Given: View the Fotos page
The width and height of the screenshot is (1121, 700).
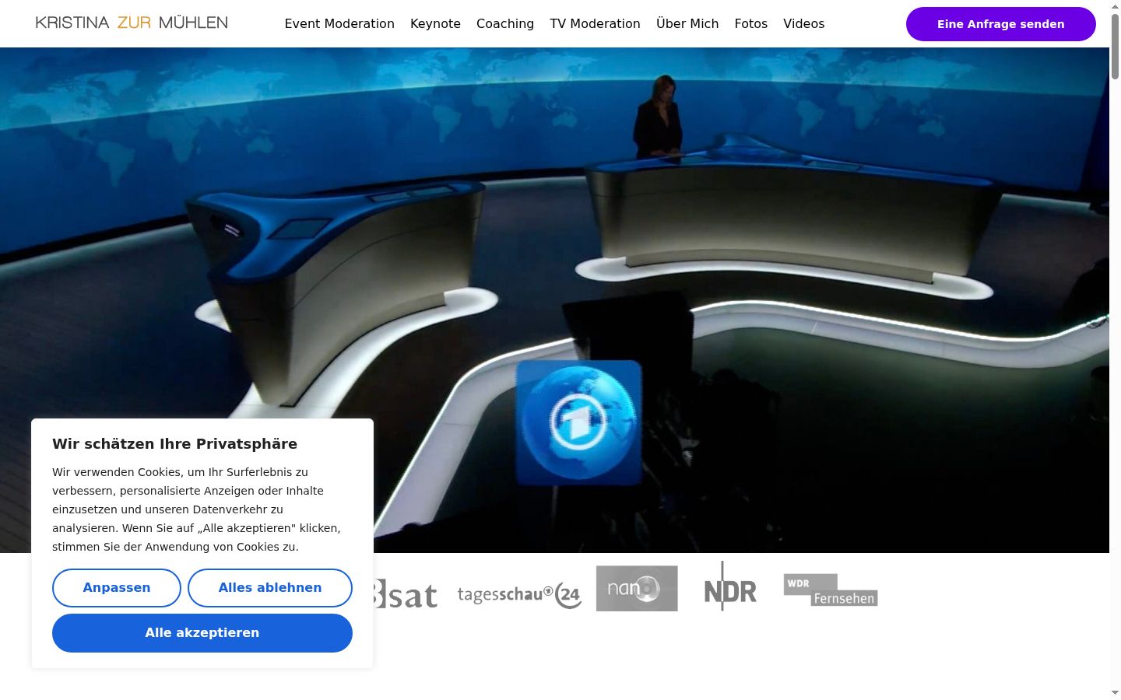Looking at the screenshot, I should (751, 23).
